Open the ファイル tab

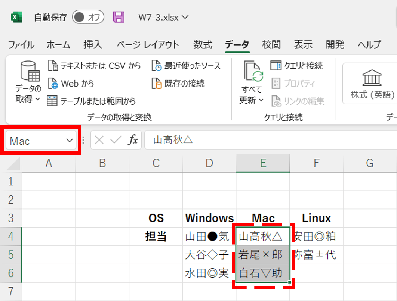tap(21, 45)
